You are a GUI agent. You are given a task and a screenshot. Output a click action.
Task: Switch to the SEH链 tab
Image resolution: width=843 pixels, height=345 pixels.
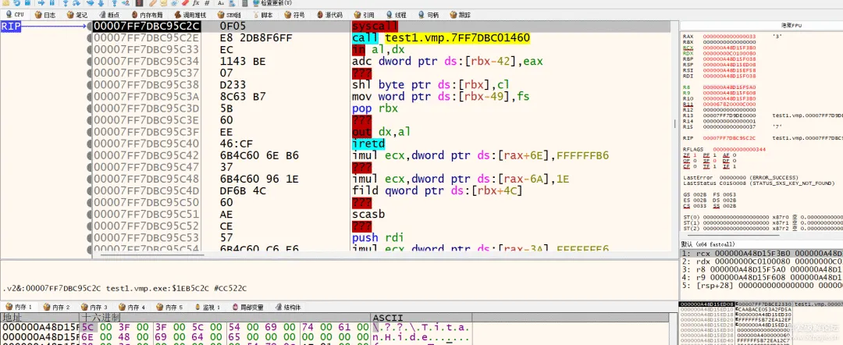[229, 15]
